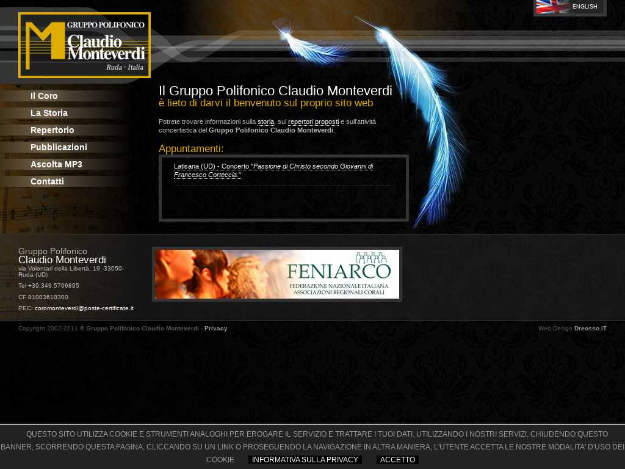Open the Latisana (UD) concert appointment

click(273, 171)
